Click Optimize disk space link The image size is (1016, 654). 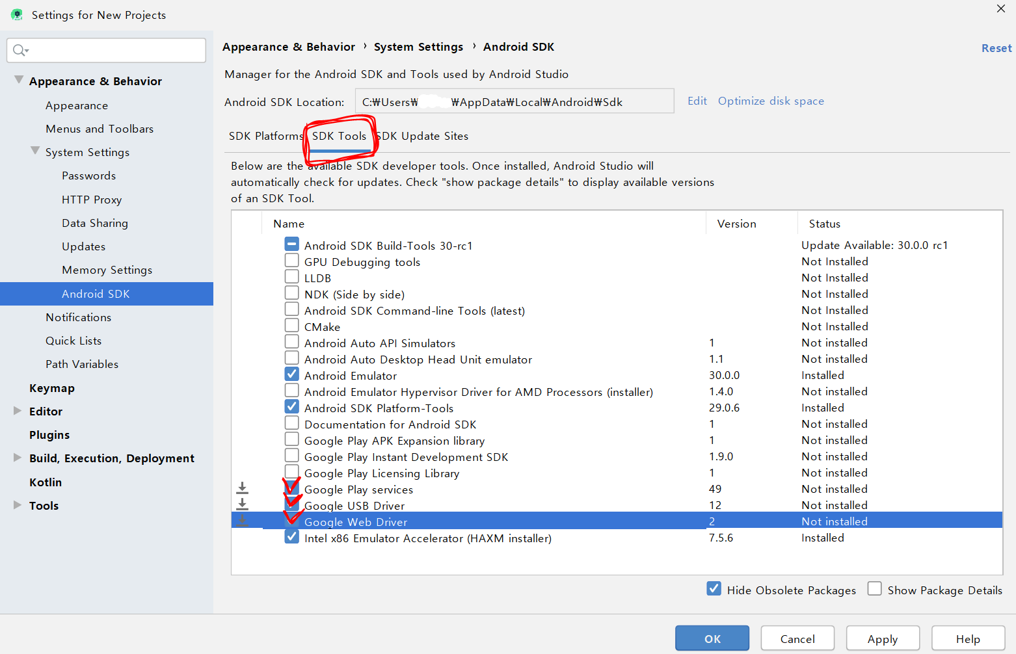click(771, 101)
